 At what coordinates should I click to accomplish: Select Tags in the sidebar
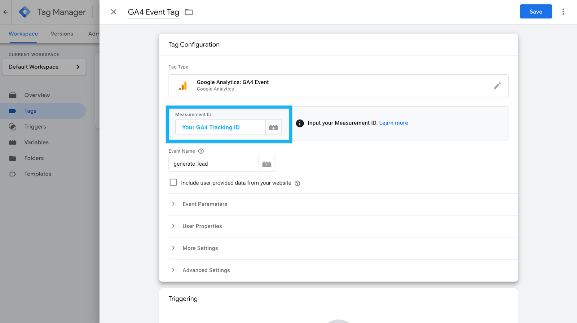(x=43, y=111)
